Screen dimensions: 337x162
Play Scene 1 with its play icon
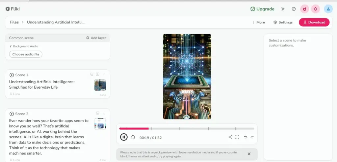(12, 75)
